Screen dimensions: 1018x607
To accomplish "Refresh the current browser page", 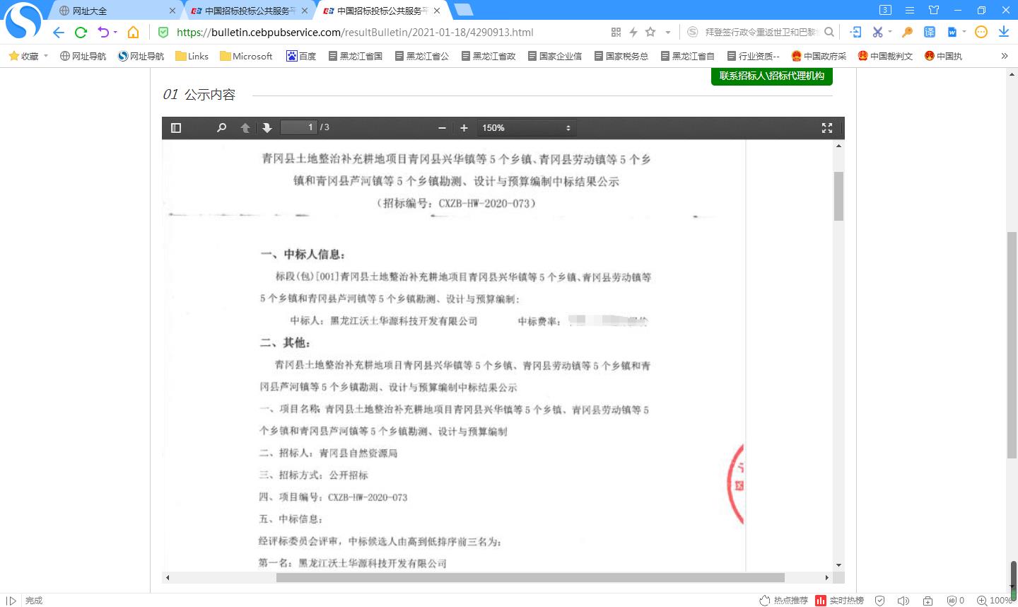I will click(x=81, y=32).
